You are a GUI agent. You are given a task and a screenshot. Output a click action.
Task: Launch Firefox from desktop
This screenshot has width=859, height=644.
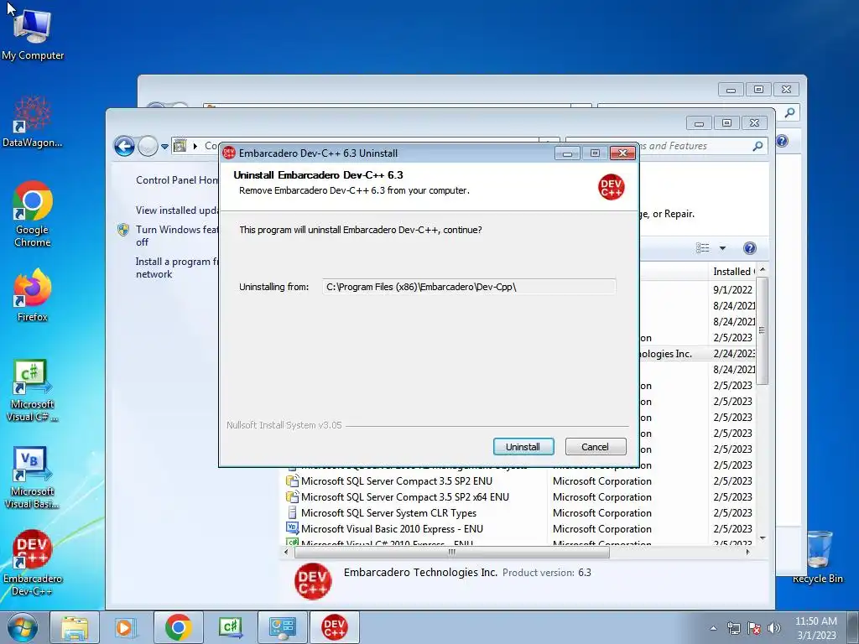coord(33,295)
